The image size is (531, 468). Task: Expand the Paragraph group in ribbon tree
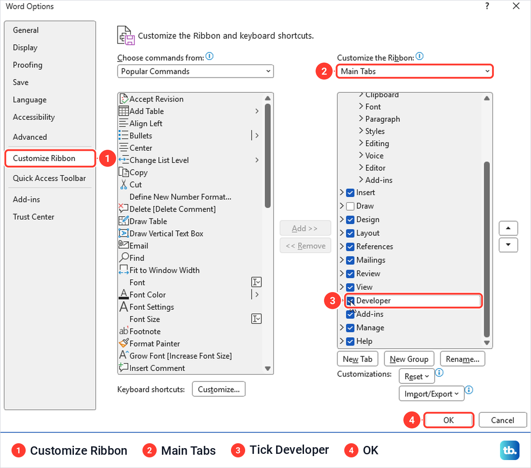point(361,118)
